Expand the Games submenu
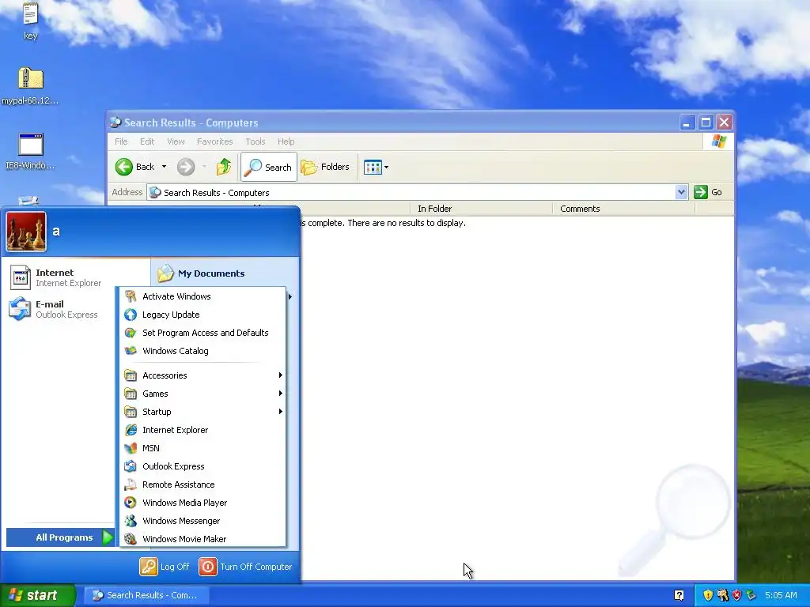The width and height of the screenshot is (810, 607). 202,394
